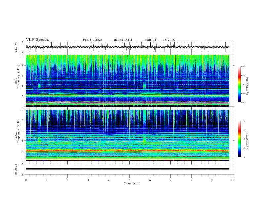
Task: Click the green burst near 4 kHz in ch.1 at 0.6 min
Action: [39, 86]
